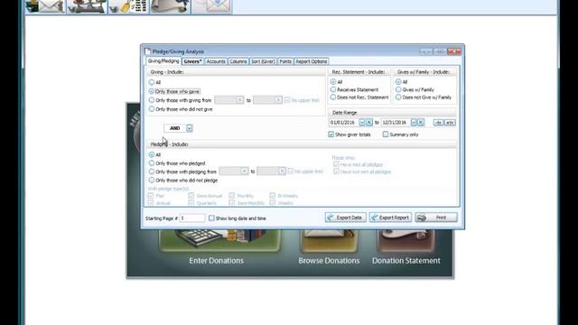The width and height of the screenshot is (578, 325).
Task: Select All under Rec. Statement - Include
Action: coord(333,82)
